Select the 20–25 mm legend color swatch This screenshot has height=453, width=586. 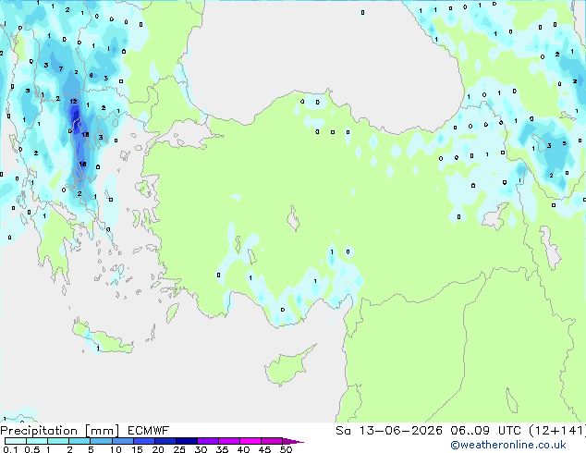pos(165,441)
